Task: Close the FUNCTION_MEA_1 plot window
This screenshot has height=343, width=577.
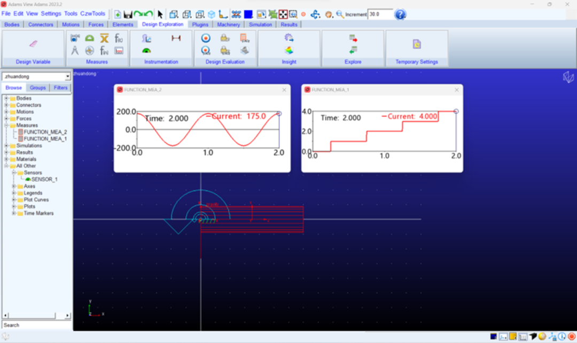Action: click(x=457, y=90)
